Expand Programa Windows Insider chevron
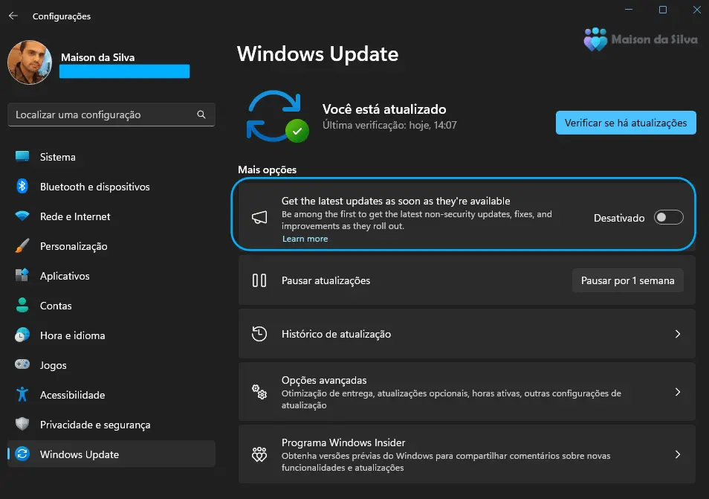The image size is (709, 499). click(x=677, y=454)
